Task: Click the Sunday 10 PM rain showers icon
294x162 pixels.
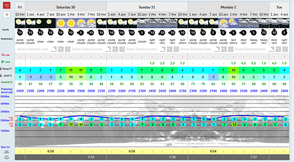Action: 182,23
